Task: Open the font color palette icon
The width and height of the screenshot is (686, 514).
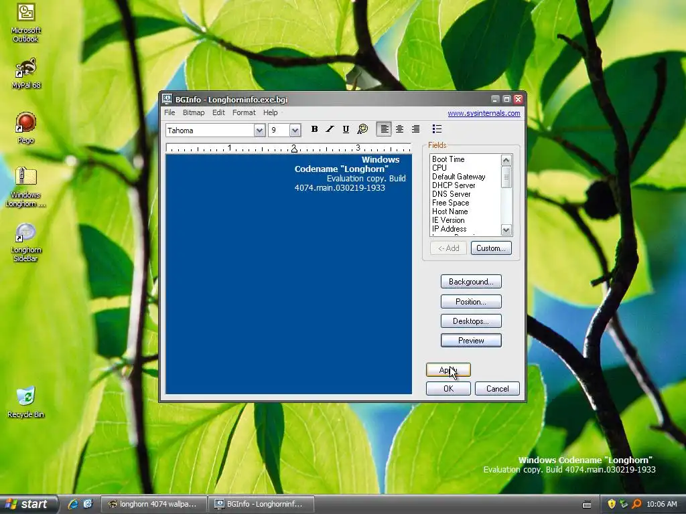Action: [x=362, y=129]
